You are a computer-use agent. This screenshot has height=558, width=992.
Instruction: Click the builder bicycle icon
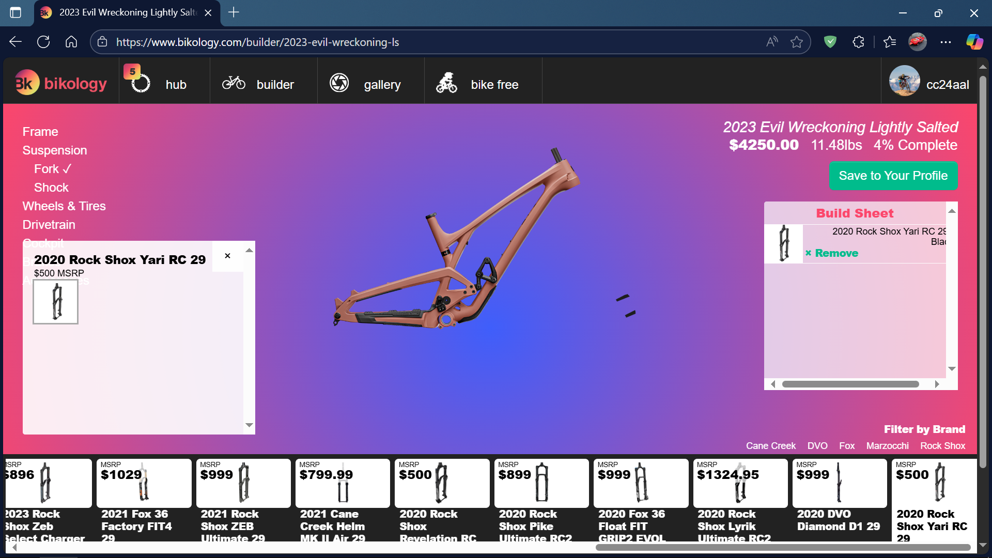[234, 83]
